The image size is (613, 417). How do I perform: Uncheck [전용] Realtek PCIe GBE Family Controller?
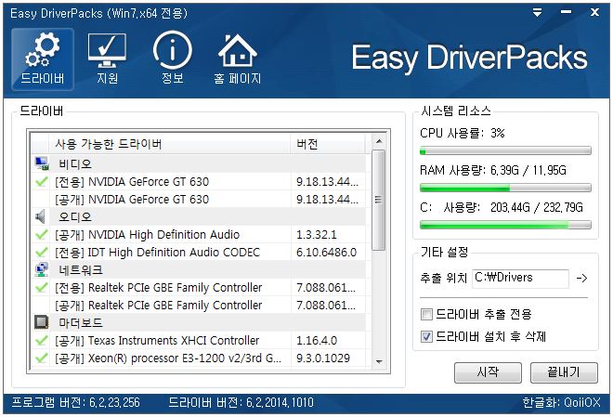coord(41,288)
